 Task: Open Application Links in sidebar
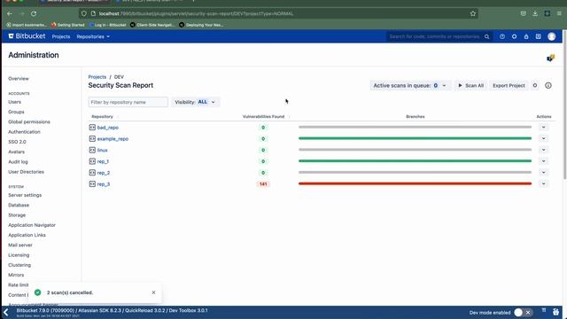tap(27, 235)
